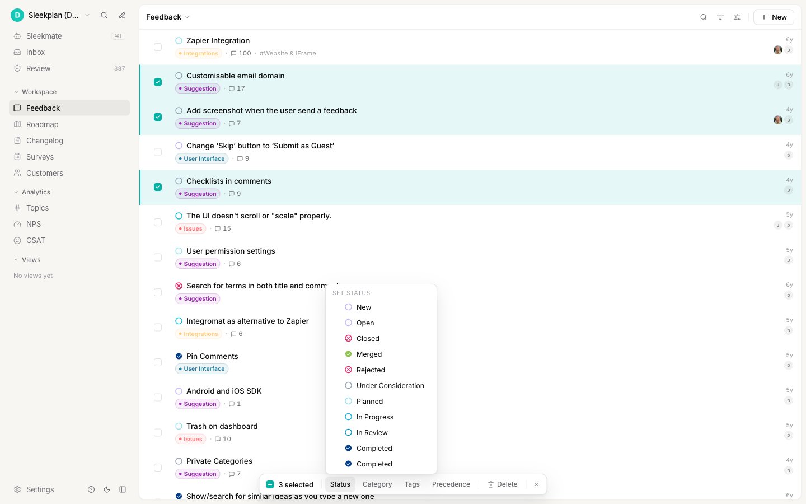806x504 pixels.
Task: Open Surveys section
Action: pos(69,157)
